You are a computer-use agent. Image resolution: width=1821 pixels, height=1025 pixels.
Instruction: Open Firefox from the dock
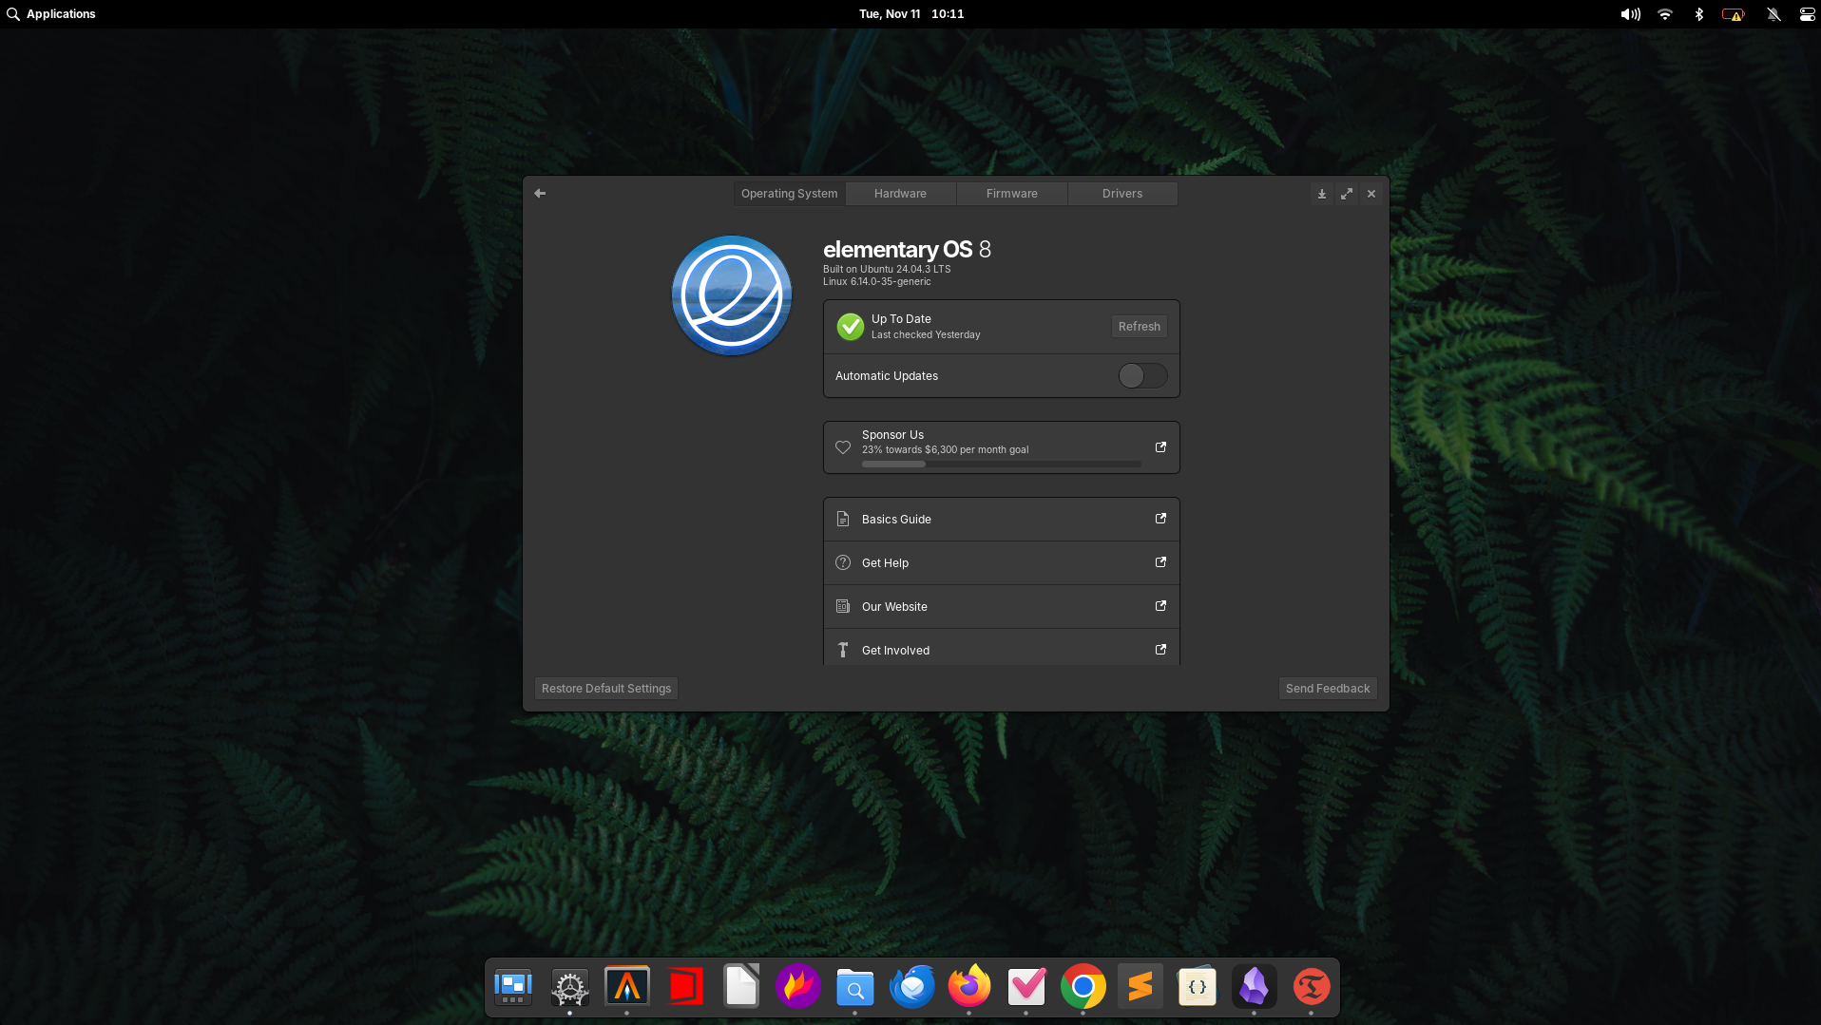click(968, 986)
